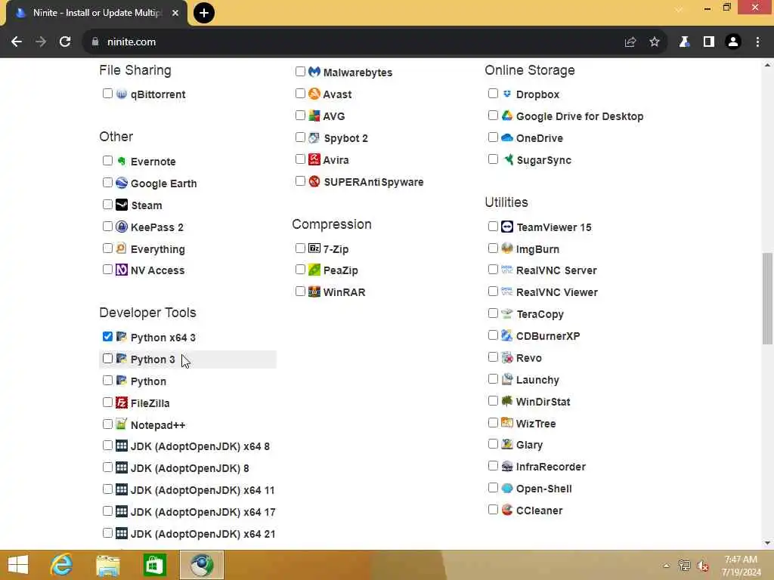Click the 'Launchy' label
This screenshot has height=580, width=774.
(537, 380)
